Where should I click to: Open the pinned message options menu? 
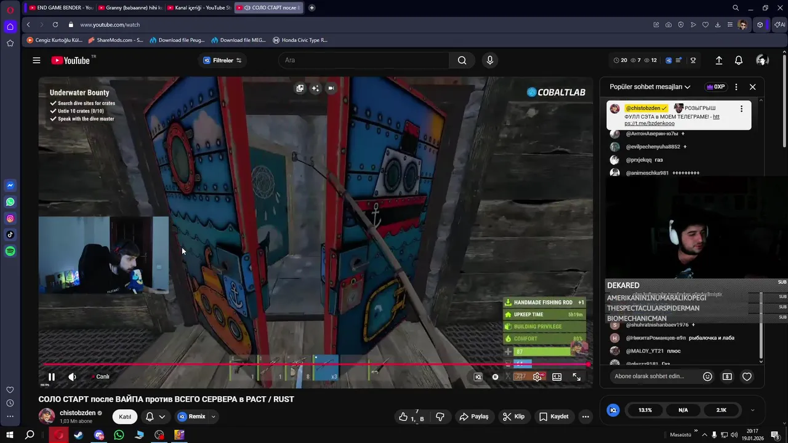(741, 109)
